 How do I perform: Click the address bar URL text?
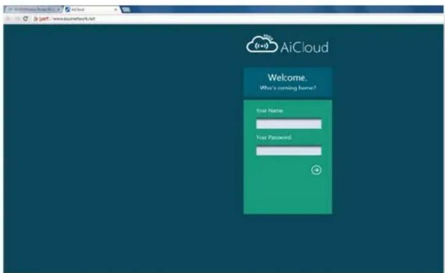[74, 19]
